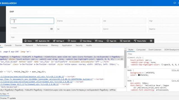179x100 pixels.
Task: Open developer toolbar settings gear
Action: point(151,41)
